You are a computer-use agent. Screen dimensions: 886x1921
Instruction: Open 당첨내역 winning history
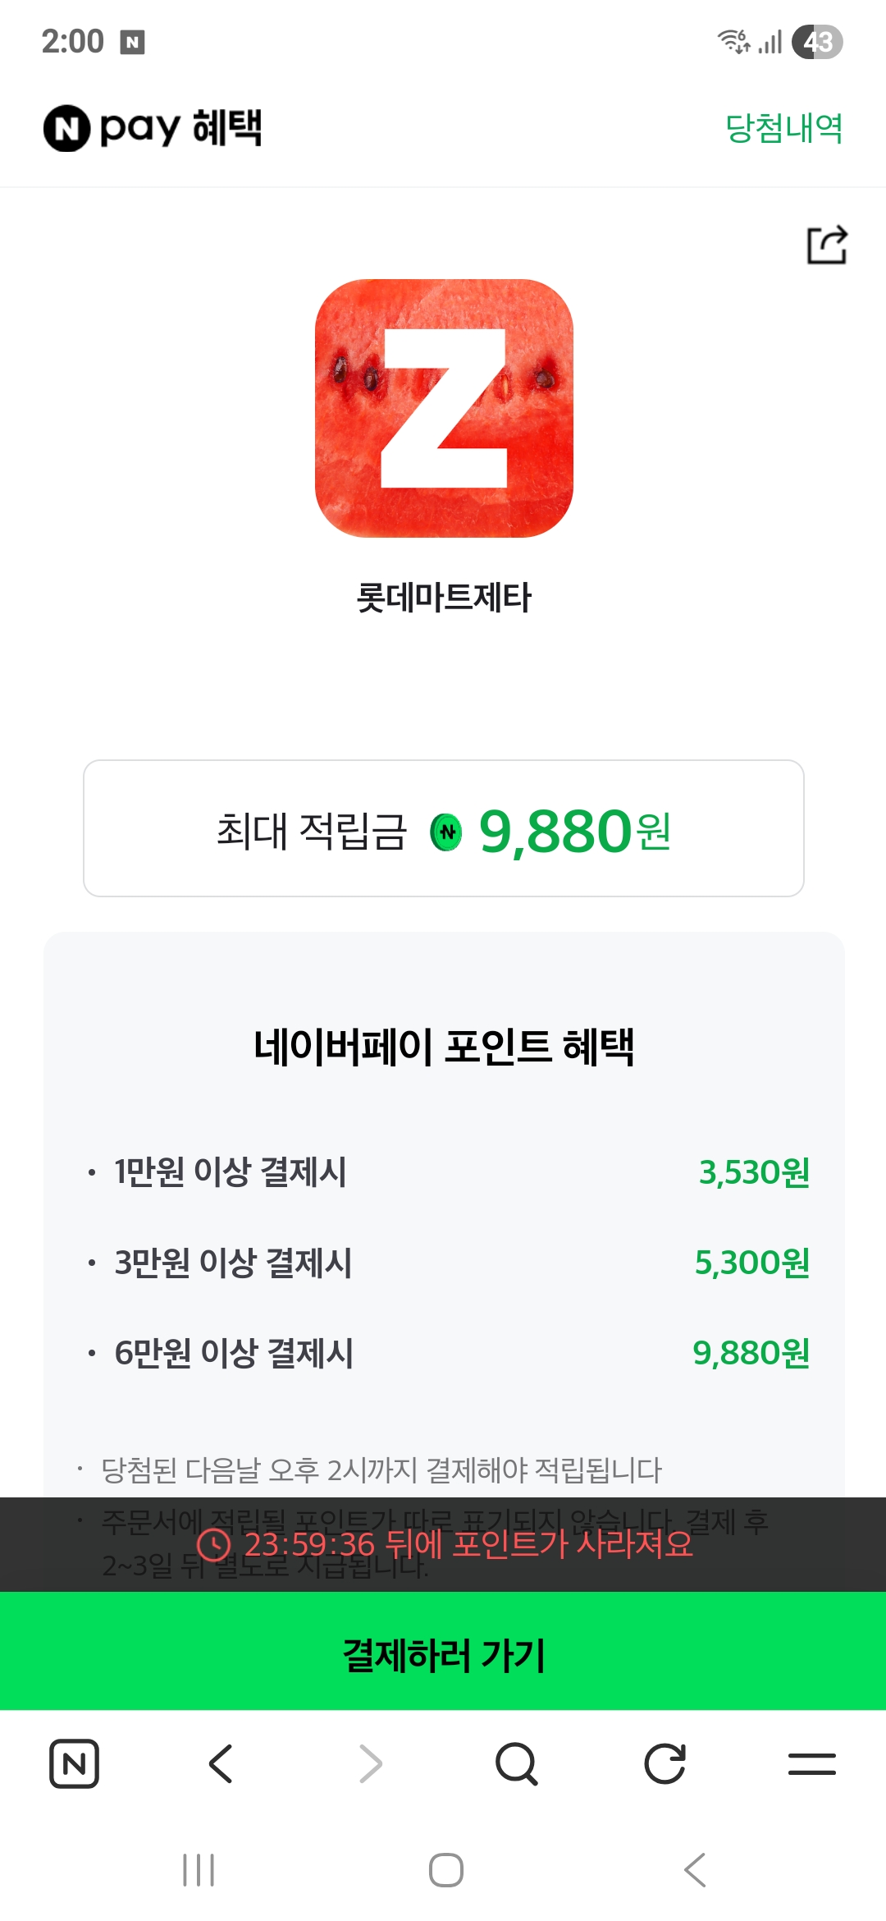pos(783,128)
